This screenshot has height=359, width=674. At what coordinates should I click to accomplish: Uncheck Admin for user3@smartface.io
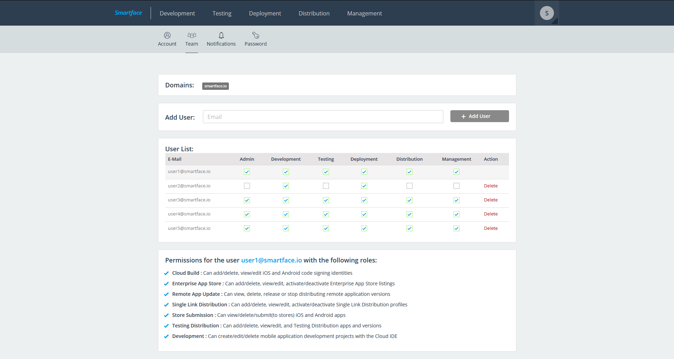pyautogui.click(x=247, y=200)
